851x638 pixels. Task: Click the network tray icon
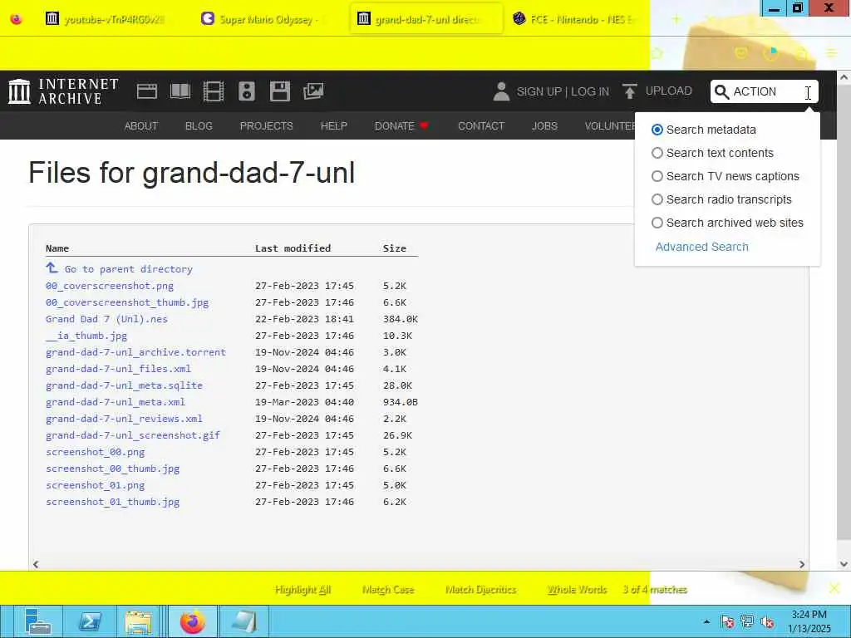click(747, 621)
